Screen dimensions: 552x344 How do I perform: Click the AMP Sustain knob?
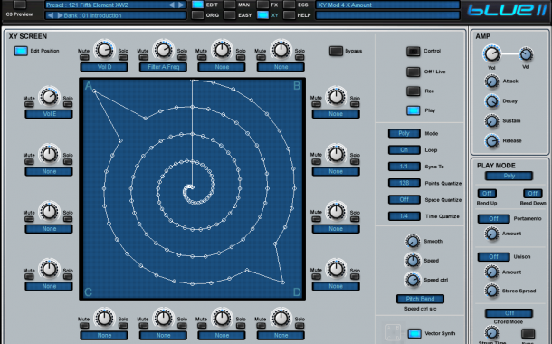(x=491, y=121)
